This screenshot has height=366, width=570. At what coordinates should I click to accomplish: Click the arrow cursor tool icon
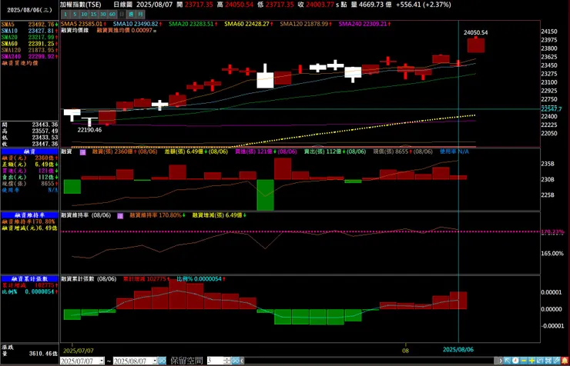(508, 361)
